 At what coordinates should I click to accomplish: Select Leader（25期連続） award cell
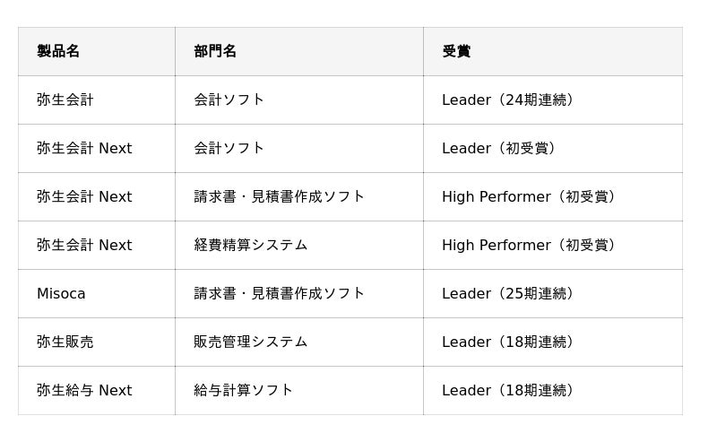pyautogui.click(x=553, y=294)
